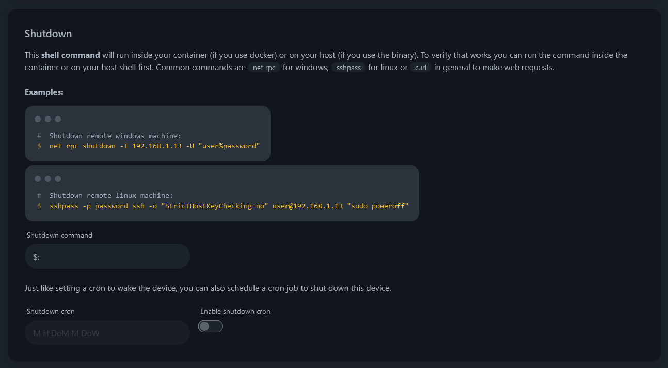Click the Shutdown cron input field

pos(107,332)
